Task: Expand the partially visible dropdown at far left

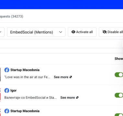Action: (2, 32)
